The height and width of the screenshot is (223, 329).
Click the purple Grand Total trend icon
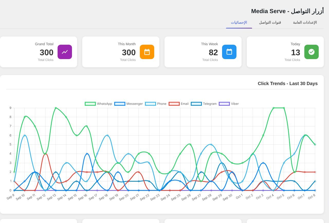pos(65,52)
